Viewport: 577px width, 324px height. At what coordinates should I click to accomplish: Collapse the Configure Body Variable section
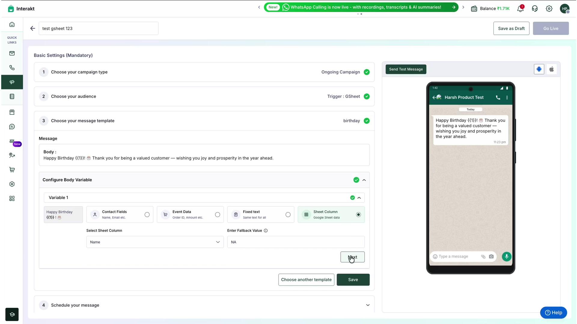point(364,180)
